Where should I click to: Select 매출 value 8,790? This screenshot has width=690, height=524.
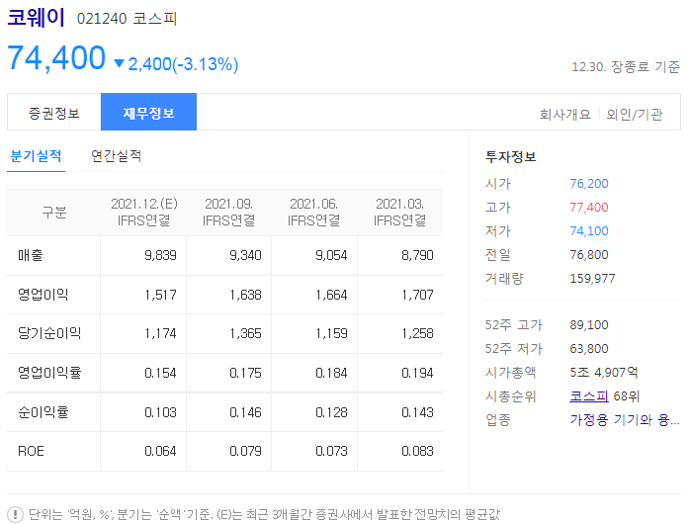417,255
